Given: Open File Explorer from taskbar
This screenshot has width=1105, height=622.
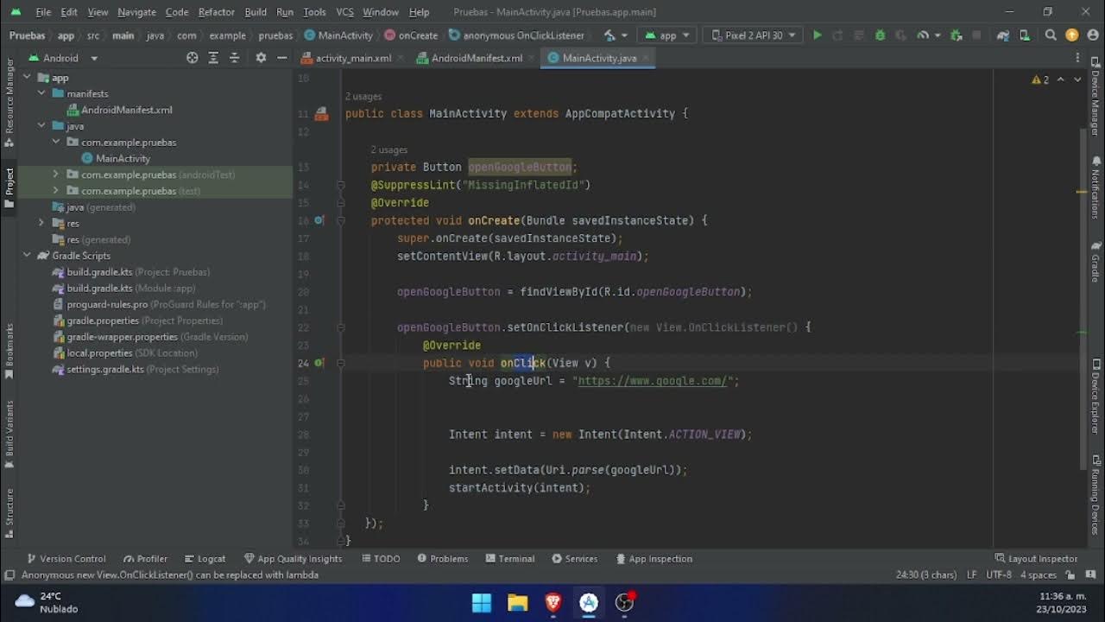Looking at the screenshot, I should pos(517,602).
